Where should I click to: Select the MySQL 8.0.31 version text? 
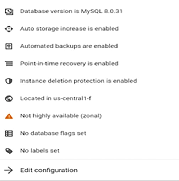click(x=102, y=11)
